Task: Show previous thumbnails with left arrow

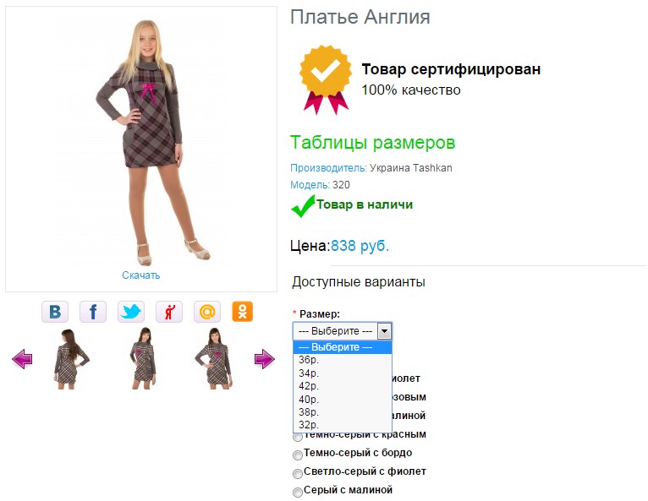Action: (22, 358)
